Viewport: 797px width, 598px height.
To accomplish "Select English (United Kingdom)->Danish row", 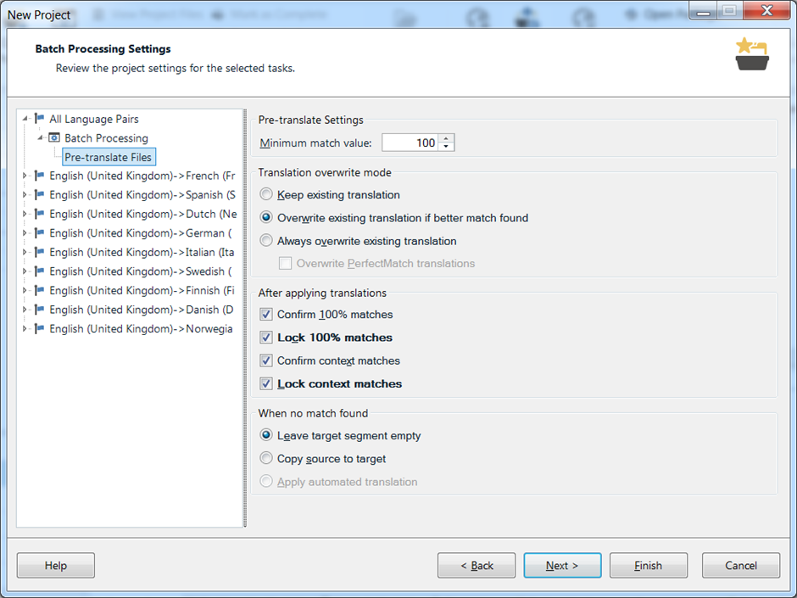I will coord(142,310).
